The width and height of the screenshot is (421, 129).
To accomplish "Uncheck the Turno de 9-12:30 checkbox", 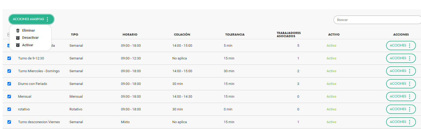I will click(9, 58).
